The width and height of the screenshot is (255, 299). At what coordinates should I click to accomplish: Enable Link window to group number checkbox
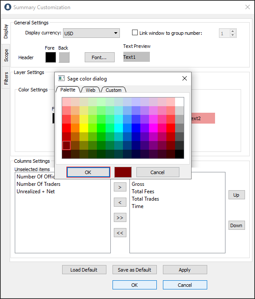[135, 33]
